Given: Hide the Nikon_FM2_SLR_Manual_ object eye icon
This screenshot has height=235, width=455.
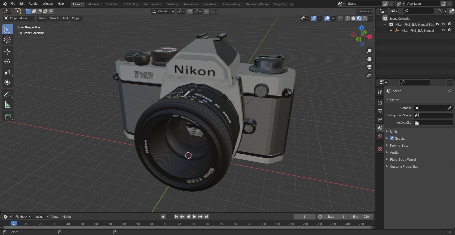Looking at the screenshot, I should (444, 30).
